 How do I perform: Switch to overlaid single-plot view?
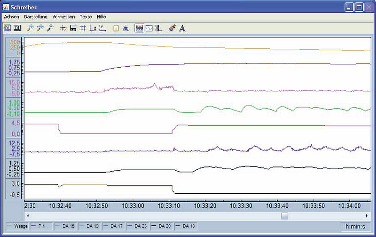[149, 28]
